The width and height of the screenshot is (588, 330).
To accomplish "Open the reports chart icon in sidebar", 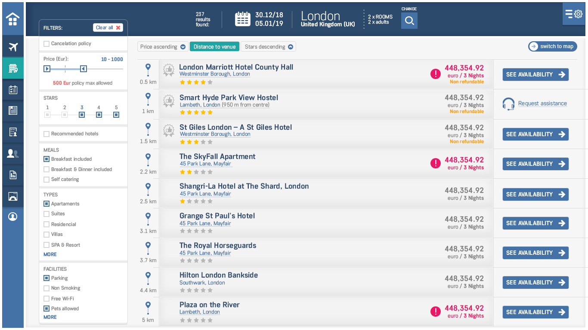I will point(13,174).
